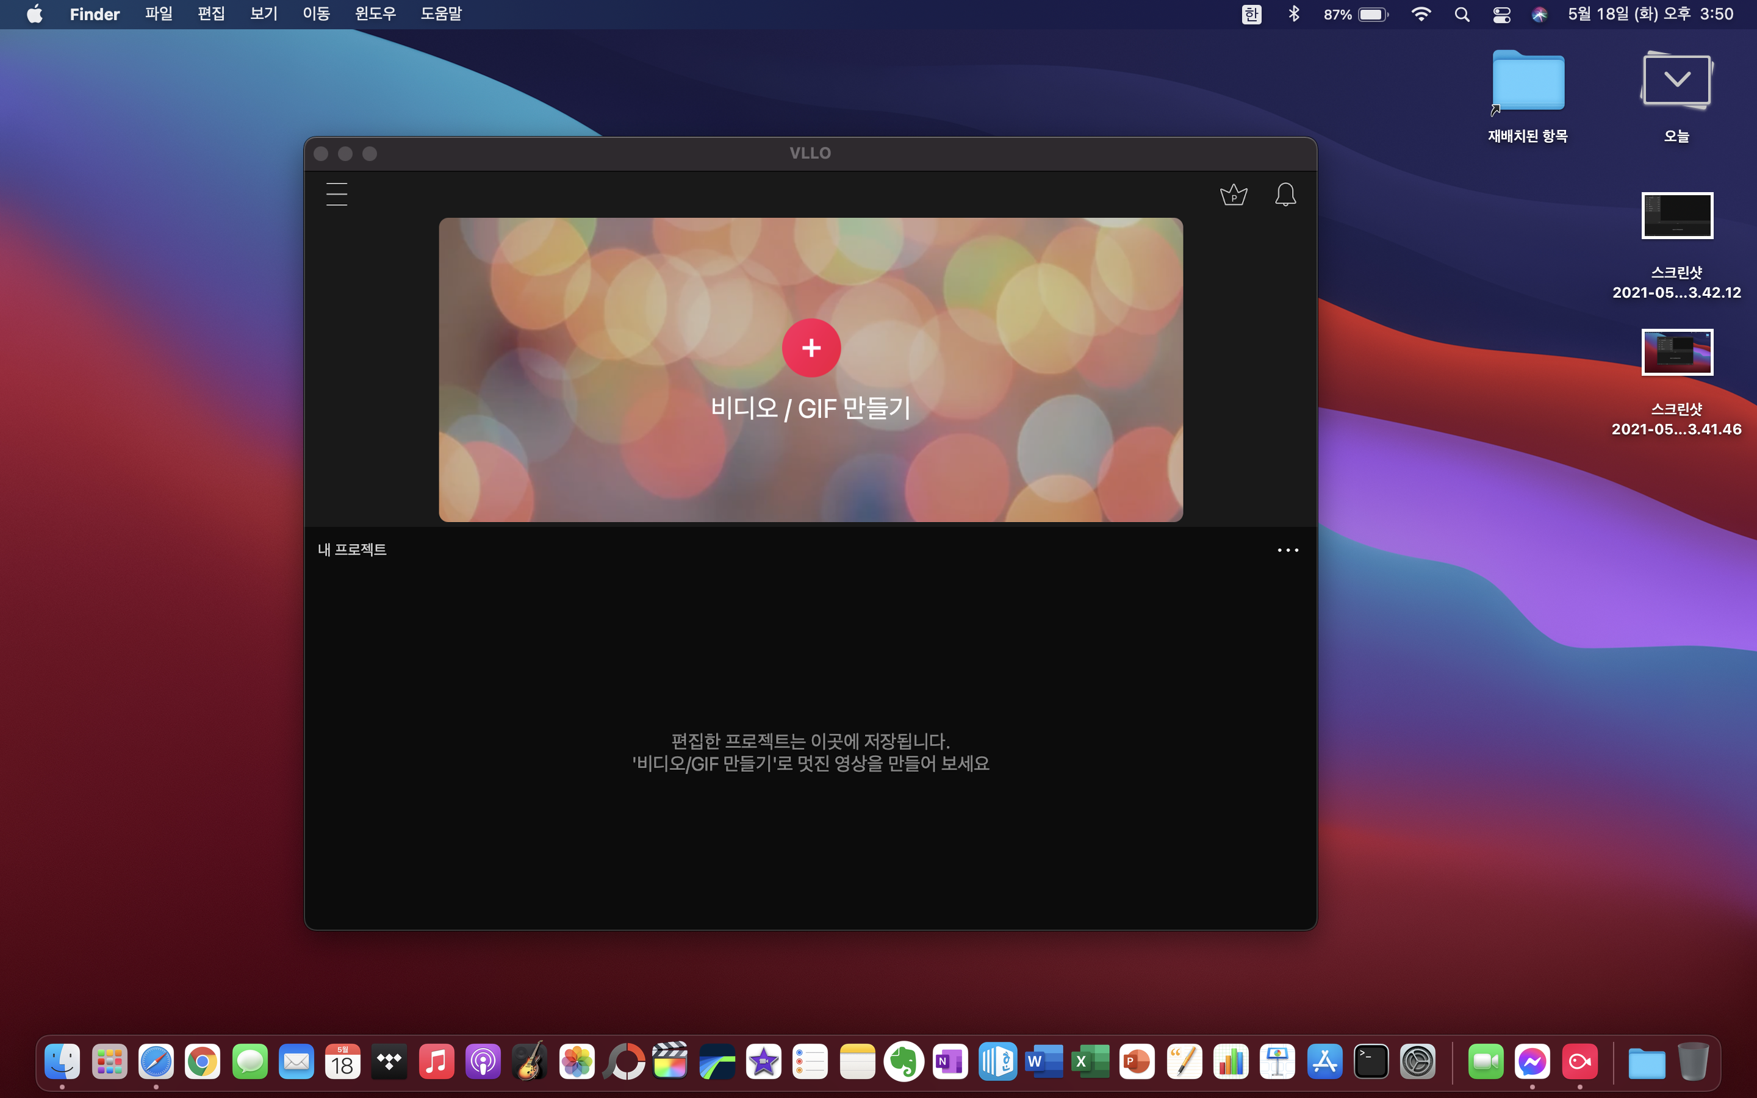Open the 윈도우 menu in the menu bar
This screenshot has width=1757, height=1098.
coord(375,14)
